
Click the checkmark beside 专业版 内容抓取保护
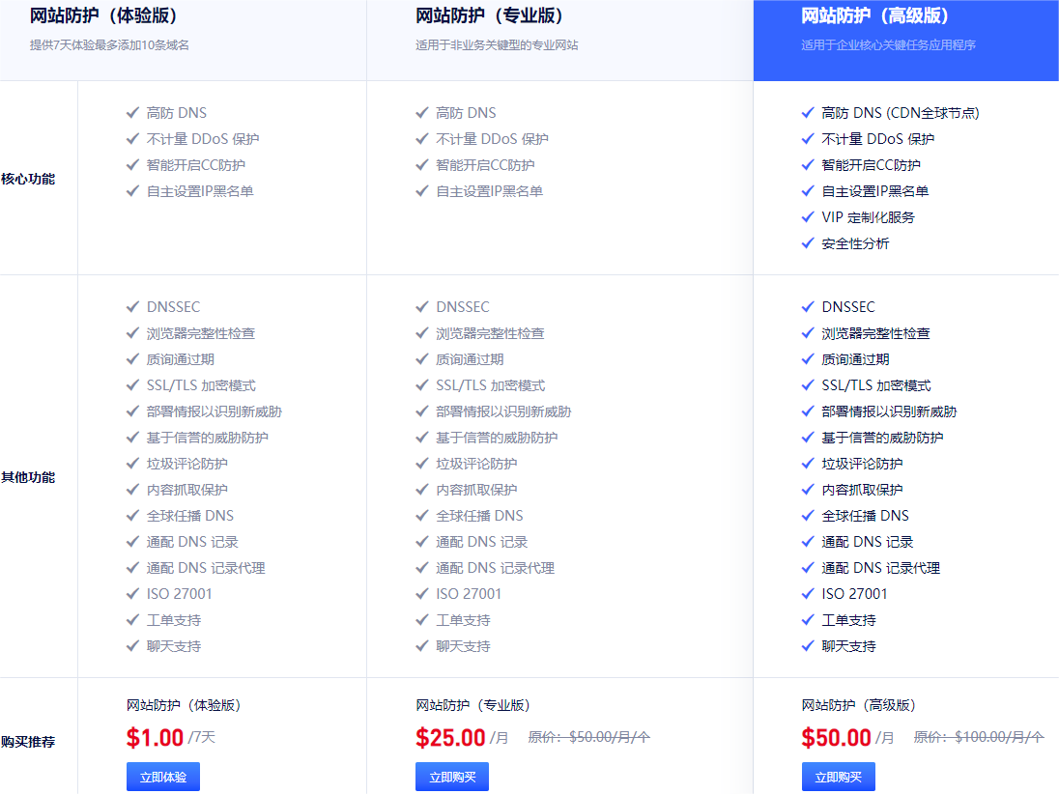click(x=422, y=490)
